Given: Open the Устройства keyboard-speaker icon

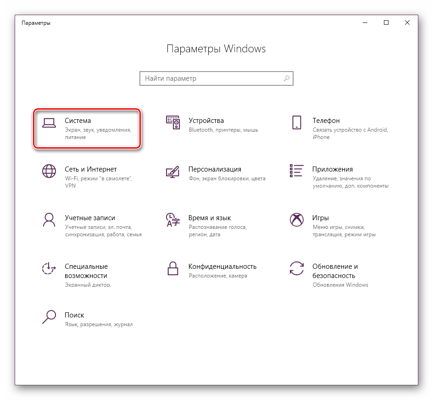Looking at the screenshot, I should (172, 122).
